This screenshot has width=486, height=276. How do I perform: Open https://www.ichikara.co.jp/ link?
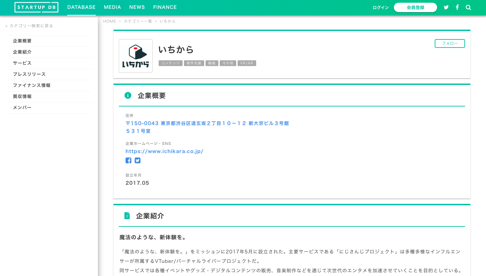(164, 151)
